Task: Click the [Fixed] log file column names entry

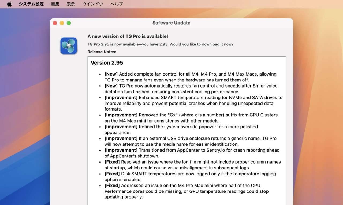Action: [192, 165]
